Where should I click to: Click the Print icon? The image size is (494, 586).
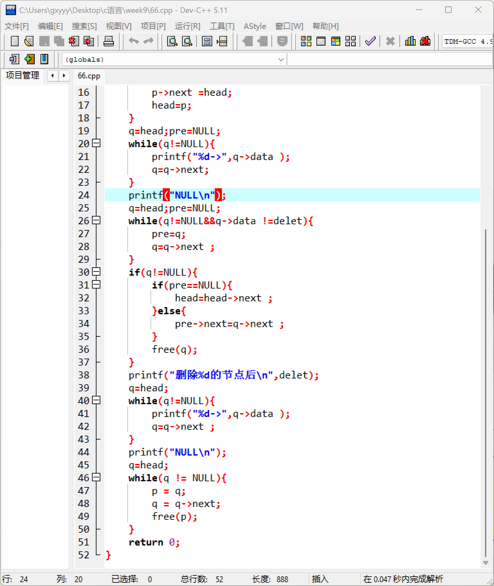[x=109, y=41]
